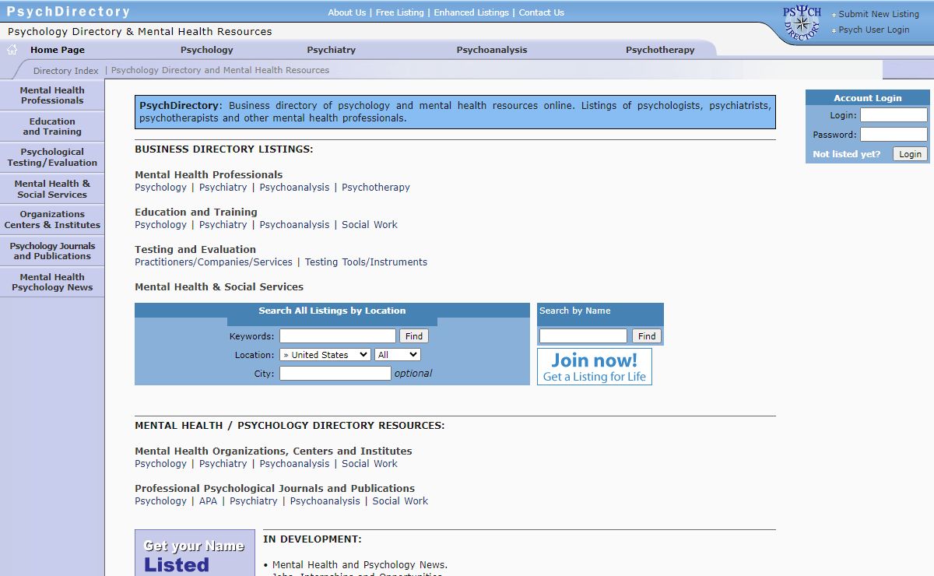Focus the Keywords search field
Image resolution: width=934 pixels, height=576 pixels.
(338, 336)
